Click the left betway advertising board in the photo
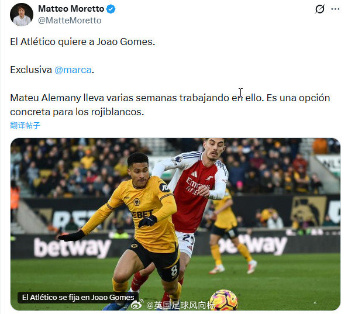Image resolution: width=348 pixels, height=314 pixels. coord(72,247)
